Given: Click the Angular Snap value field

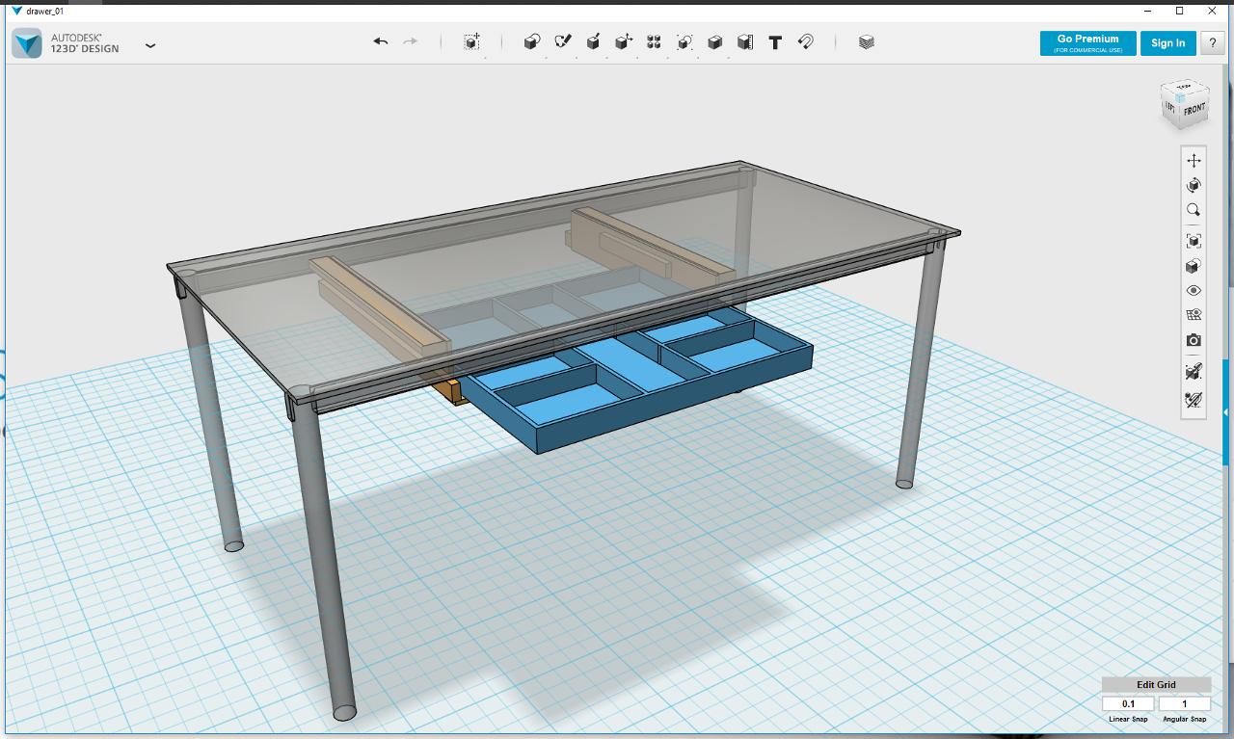Looking at the screenshot, I should click(1184, 704).
